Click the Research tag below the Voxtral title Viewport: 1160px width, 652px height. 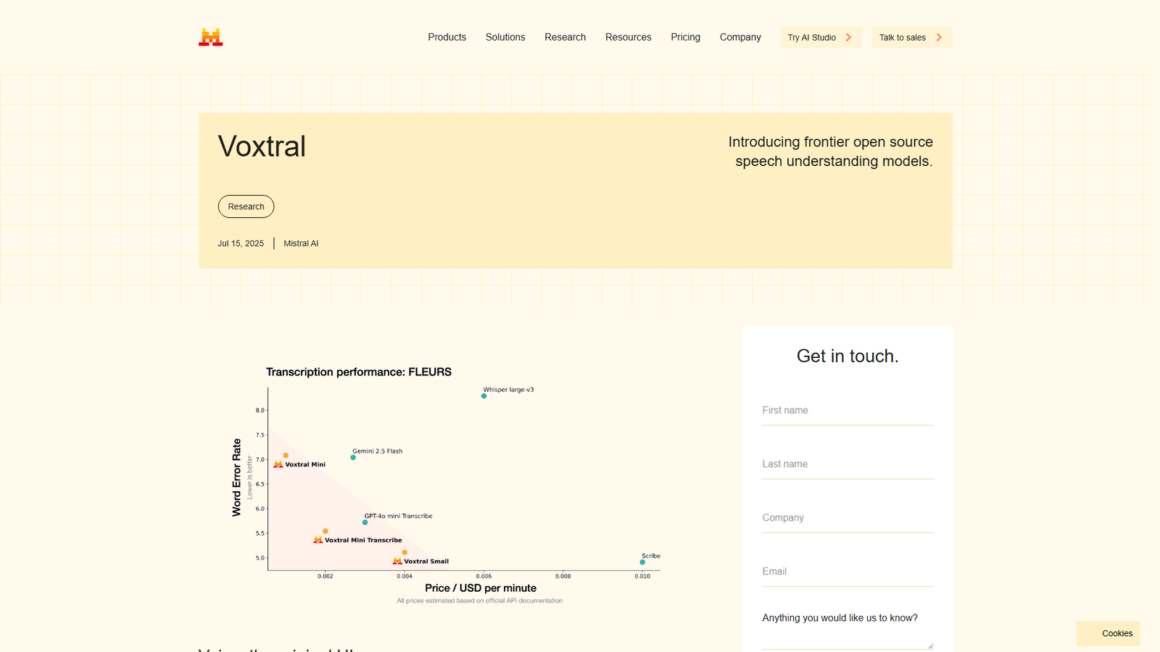246,206
